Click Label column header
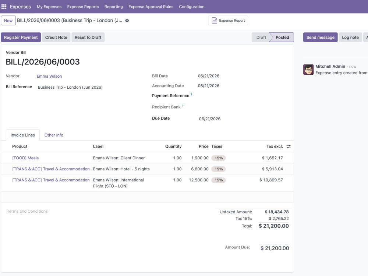The height and width of the screenshot is (276, 368). [x=98, y=146]
